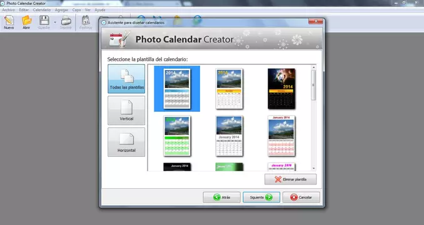Click the Festivos calendar icon
The width and height of the screenshot is (424, 225).
tap(86, 22)
